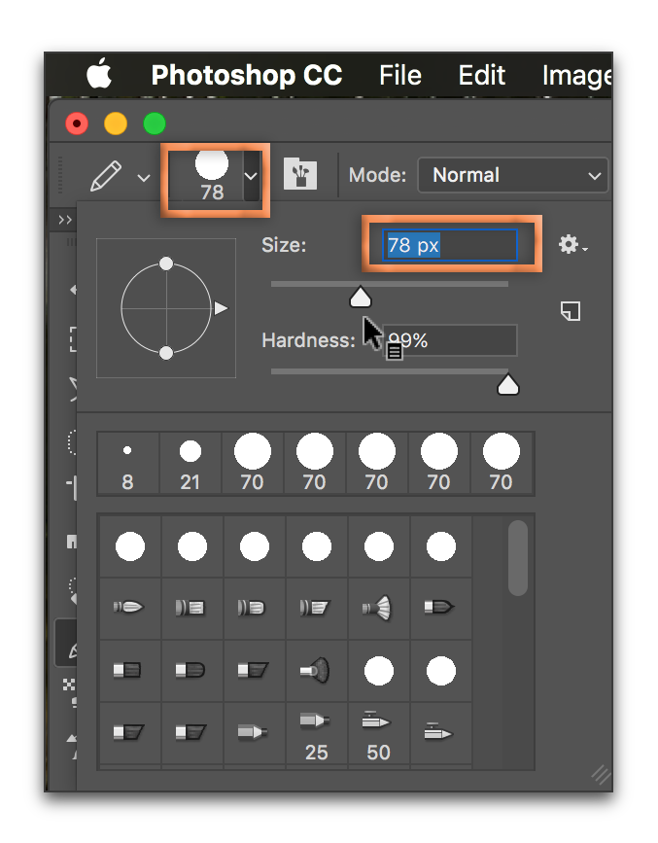658x843 pixels.
Task: Create new brush preset icon
Action: (x=571, y=310)
